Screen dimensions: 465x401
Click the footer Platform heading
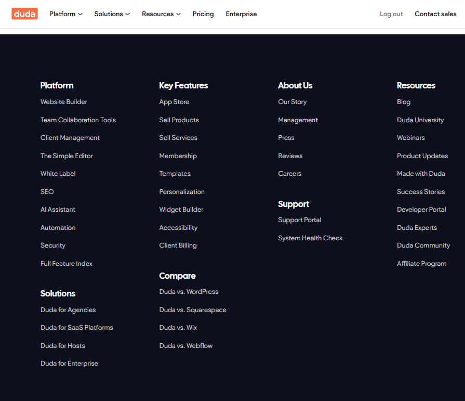(x=57, y=85)
